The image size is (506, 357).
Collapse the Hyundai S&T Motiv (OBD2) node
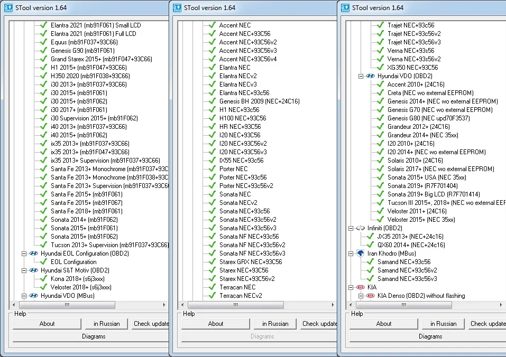point(24,270)
